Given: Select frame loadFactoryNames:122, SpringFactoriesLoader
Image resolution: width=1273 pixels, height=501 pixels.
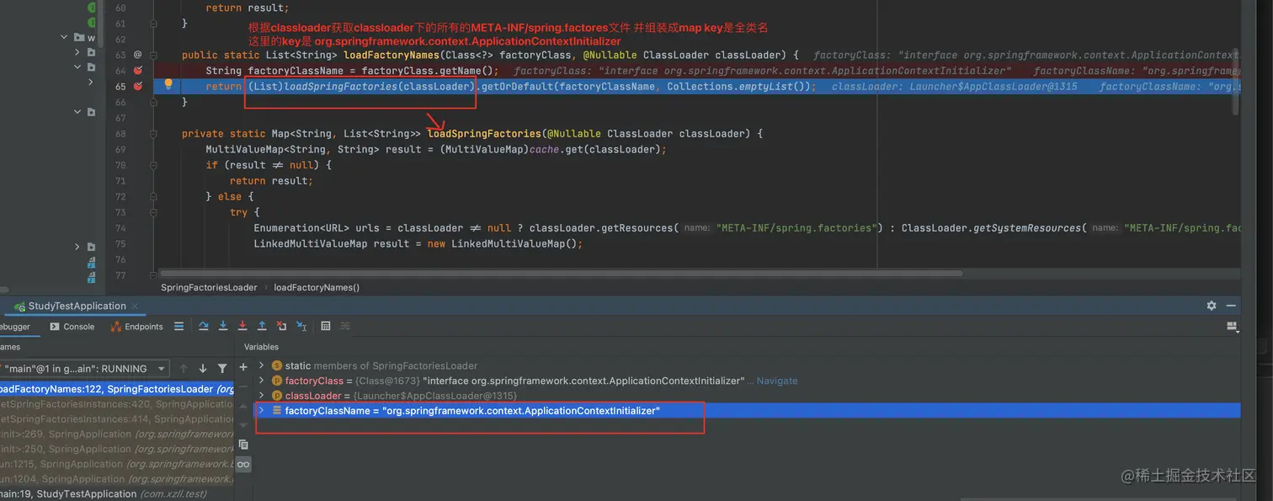Looking at the screenshot, I should pos(117,389).
